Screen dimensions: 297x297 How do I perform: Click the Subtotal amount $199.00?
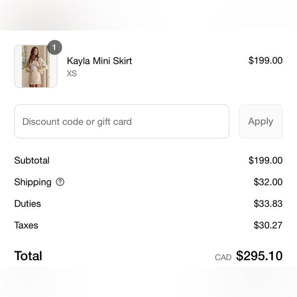click(x=266, y=160)
